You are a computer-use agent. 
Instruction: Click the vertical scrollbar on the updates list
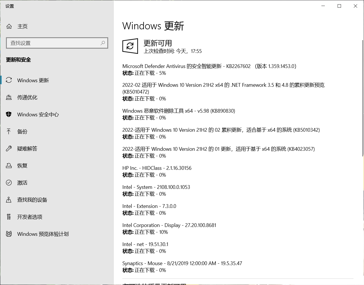[x=363, y=98]
